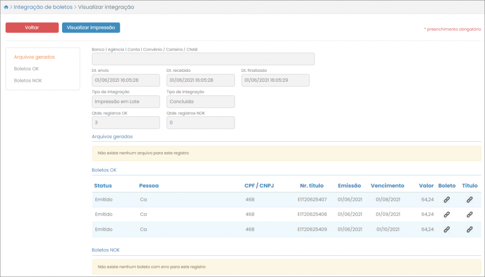The image size is (485, 277).
Task: Open Título link icon for title EIT20625408
Action: point(469,215)
